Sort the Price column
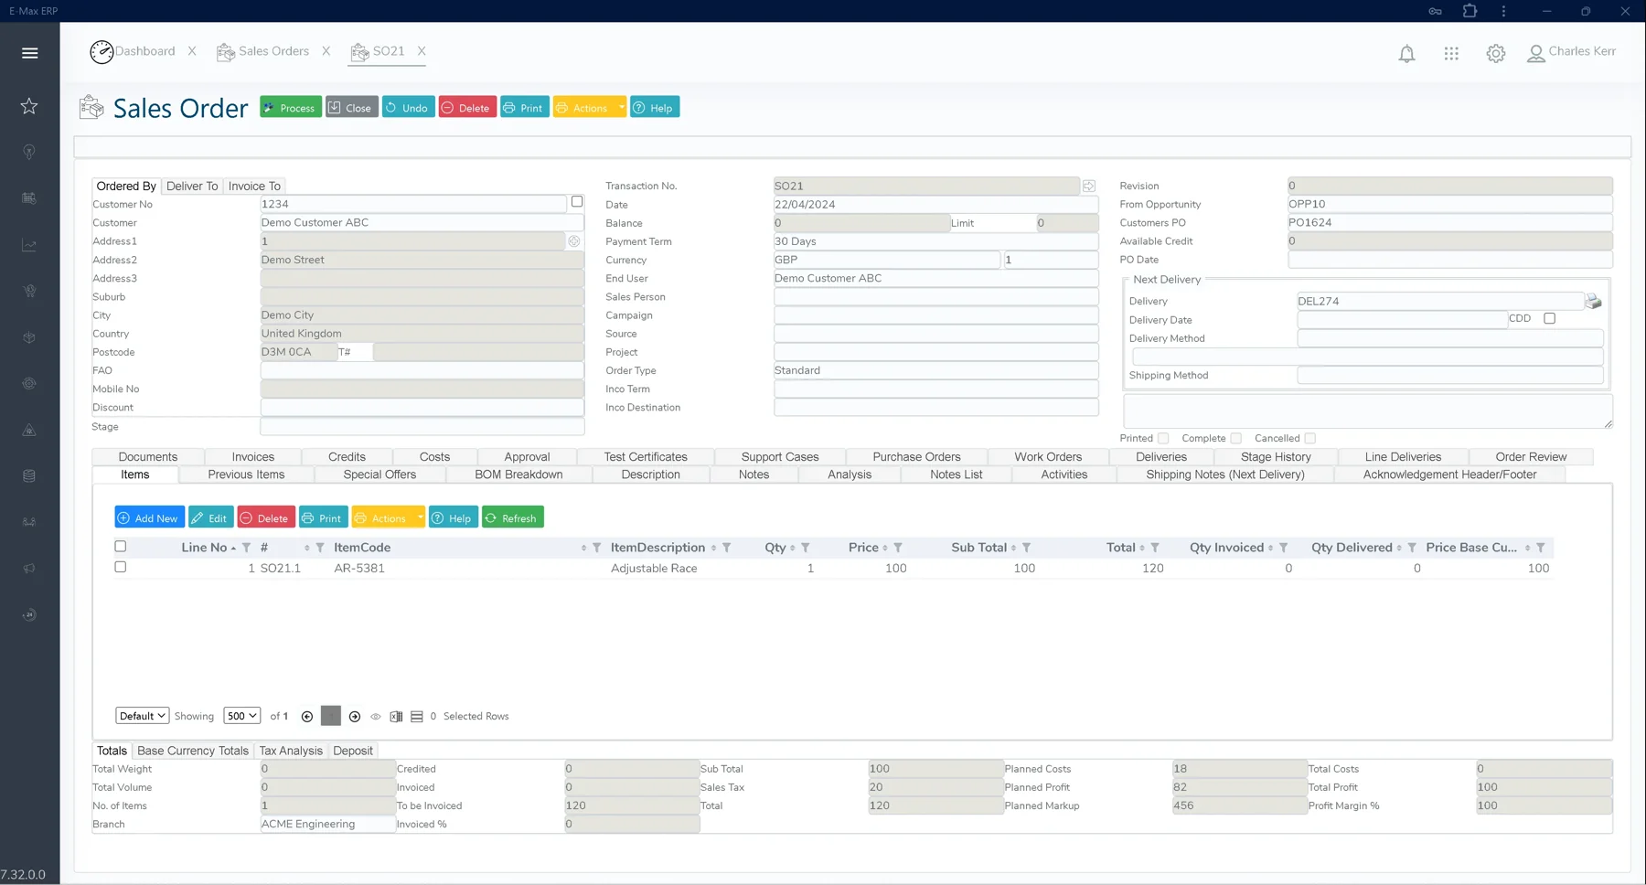This screenshot has width=1646, height=885. [x=885, y=549]
